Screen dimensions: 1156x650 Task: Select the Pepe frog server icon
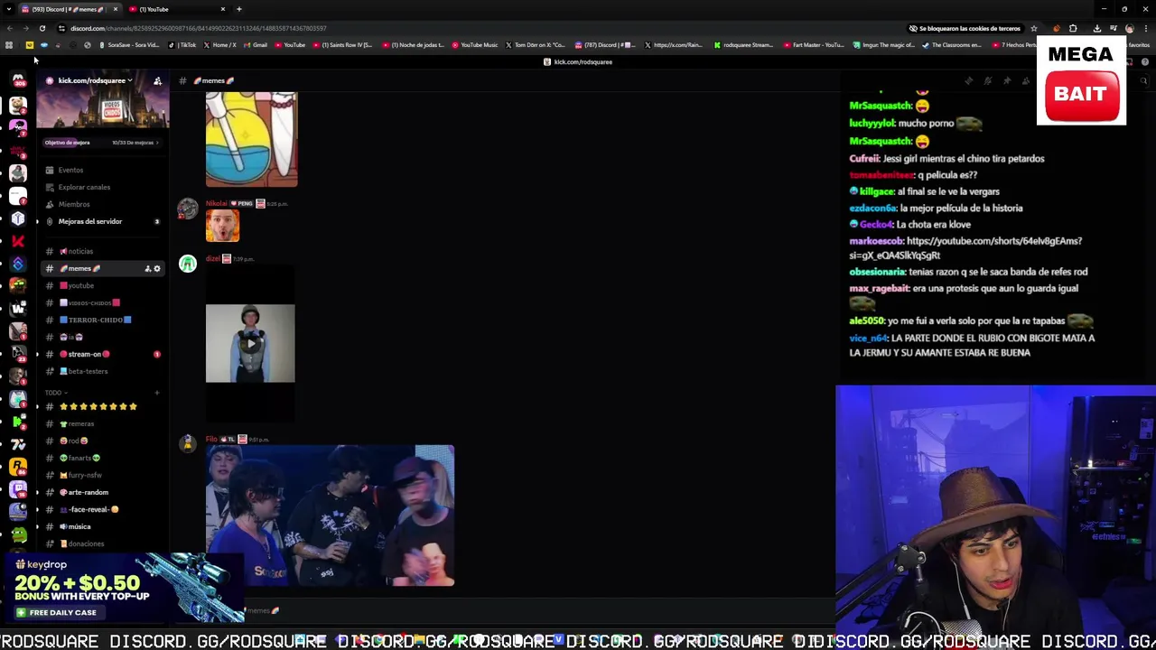coord(18,533)
